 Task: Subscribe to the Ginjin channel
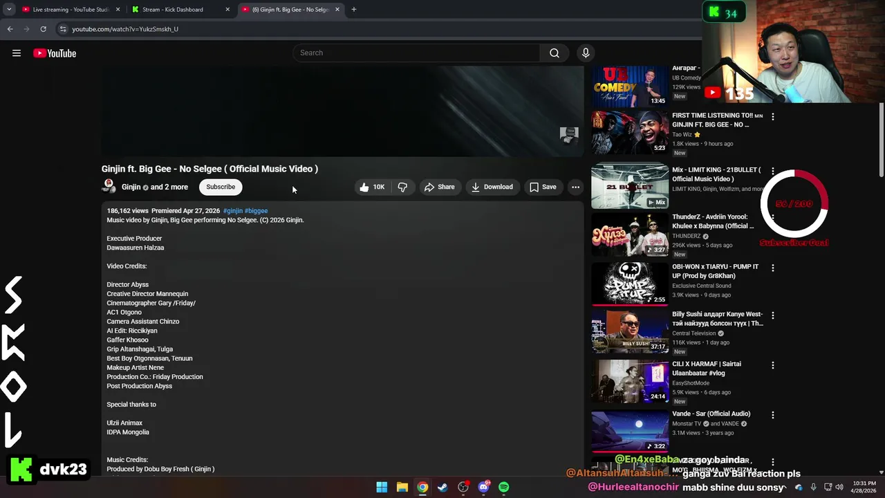click(x=221, y=187)
